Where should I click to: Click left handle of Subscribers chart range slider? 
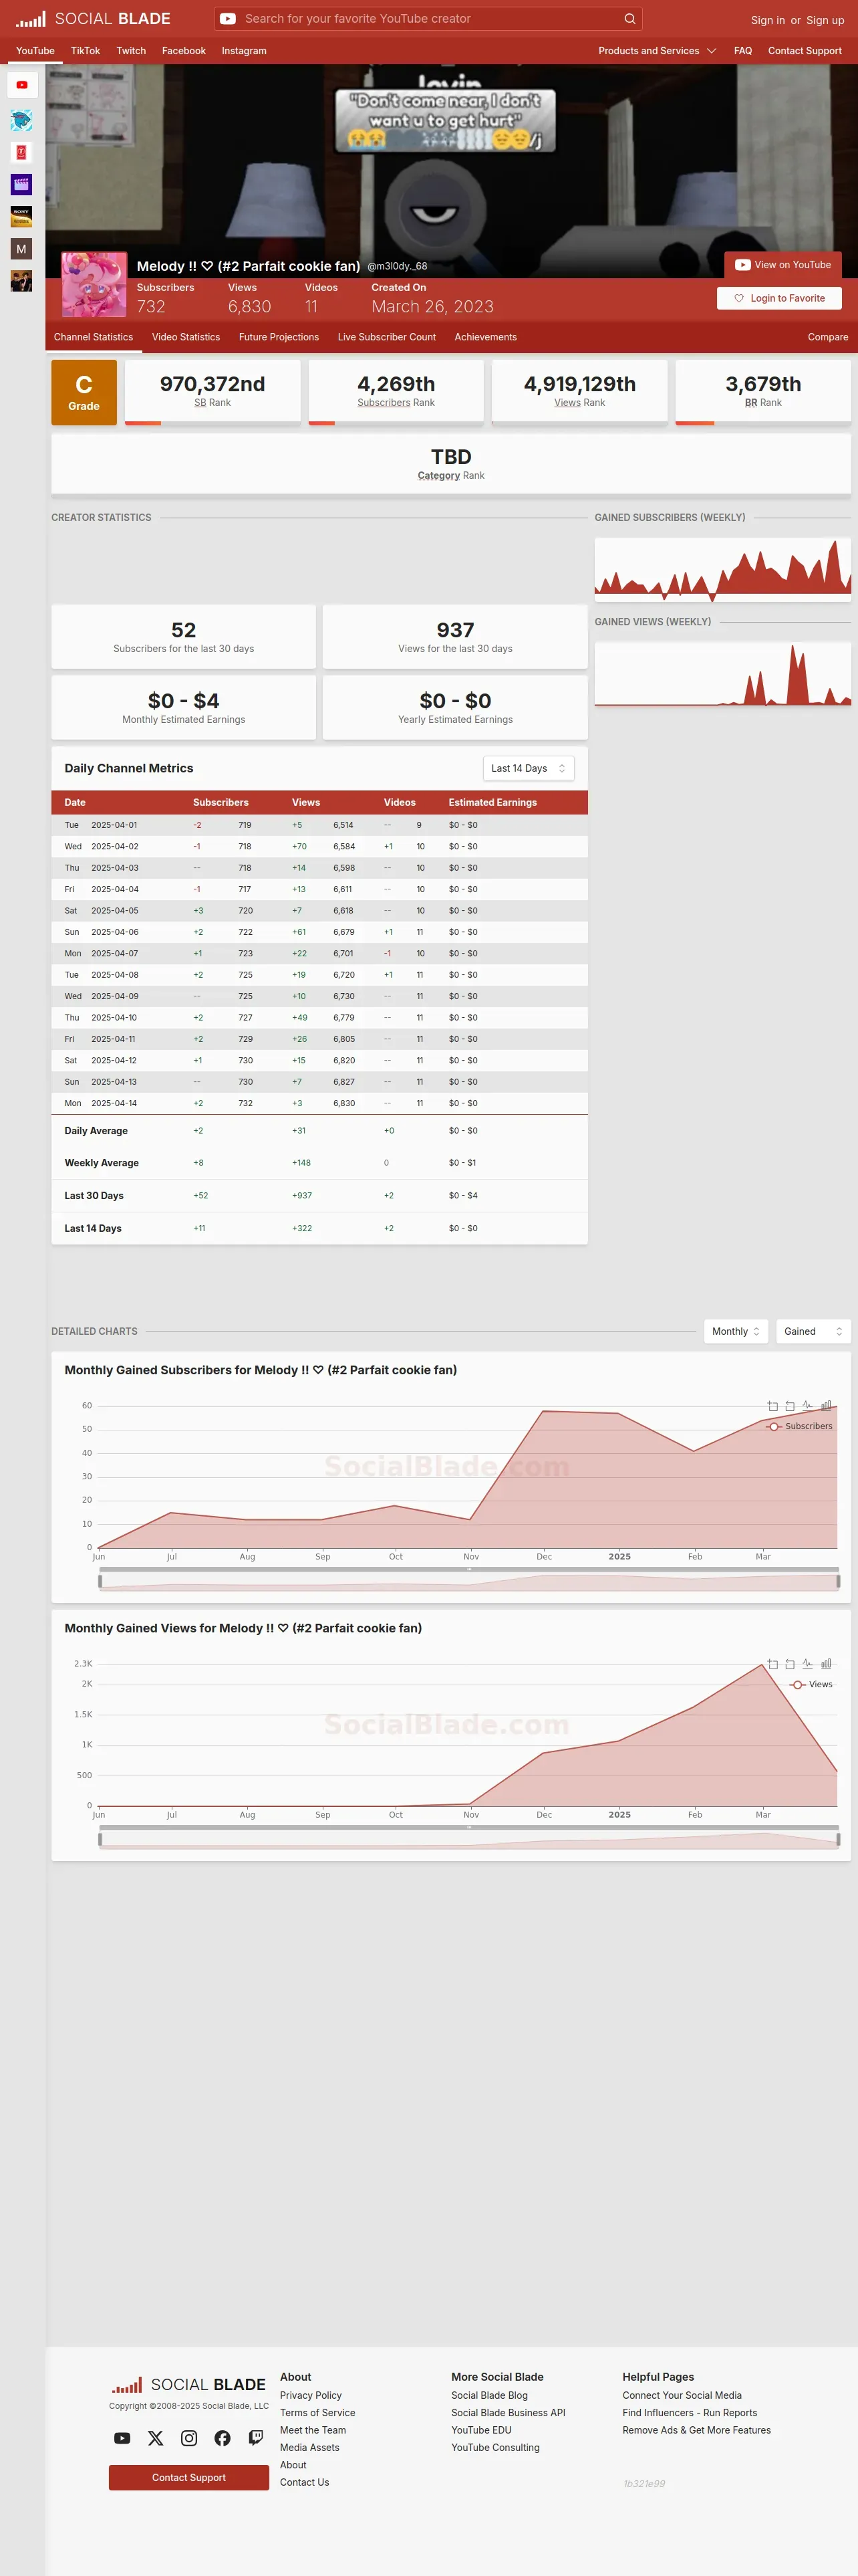click(100, 1581)
